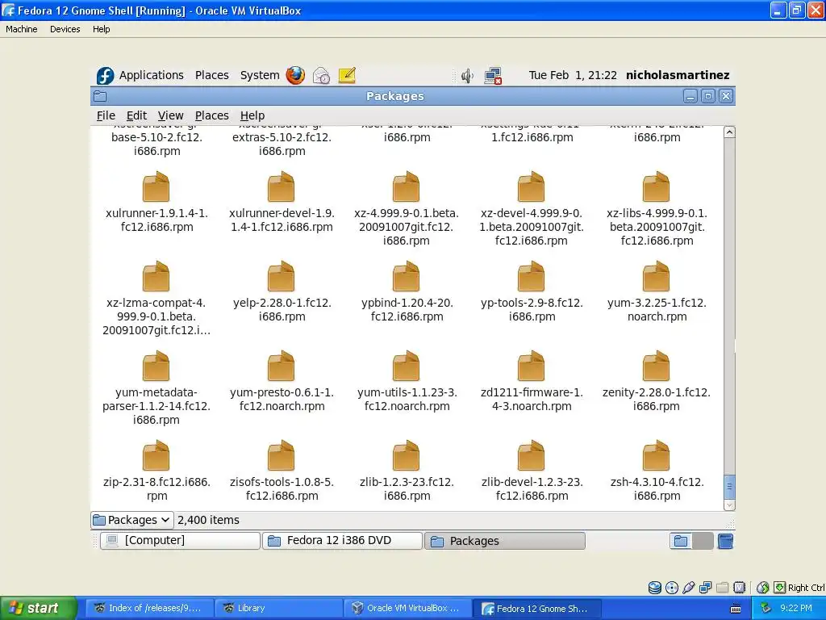The height and width of the screenshot is (620, 826).
Task: Switch to Index of /releases taskbar item
Action: tap(149, 609)
